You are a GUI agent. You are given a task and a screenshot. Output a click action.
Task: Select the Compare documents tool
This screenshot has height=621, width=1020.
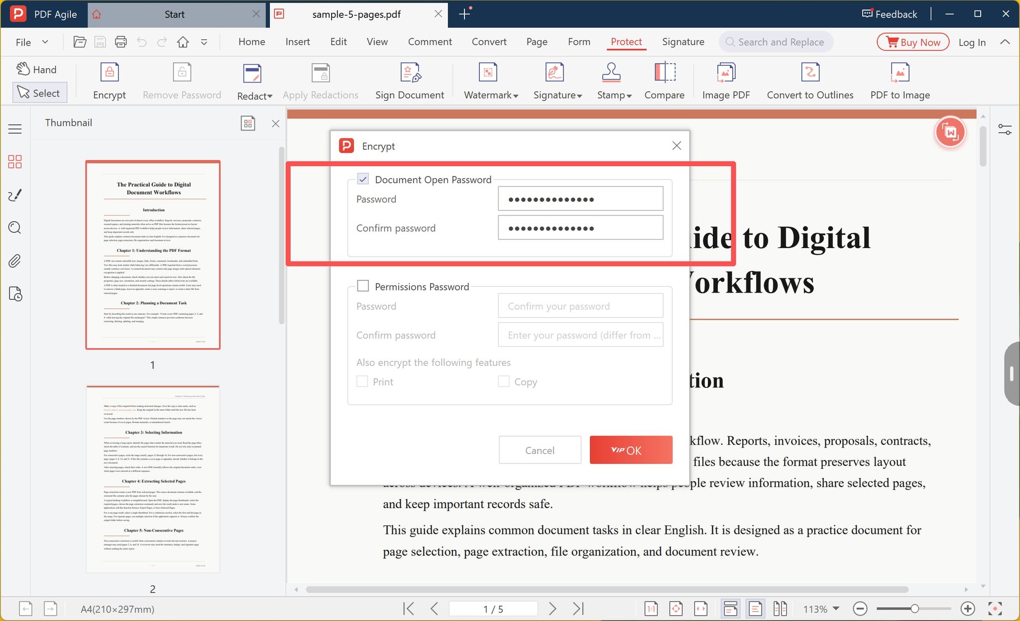click(x=664, y=82)
